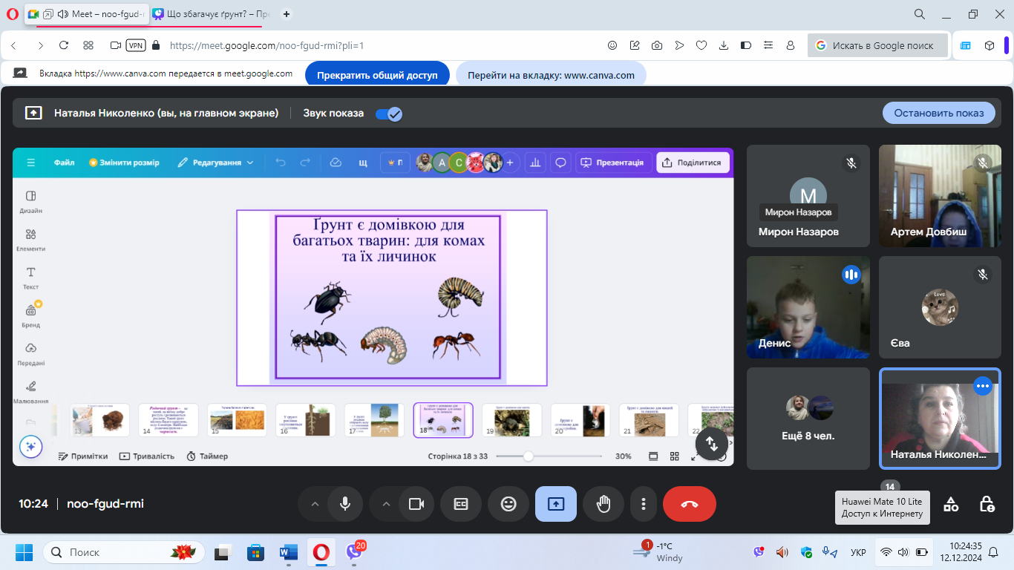Open the Canva comments bubble icon
The height and width of the screenshot is (570, 1014).
point(561,163)
